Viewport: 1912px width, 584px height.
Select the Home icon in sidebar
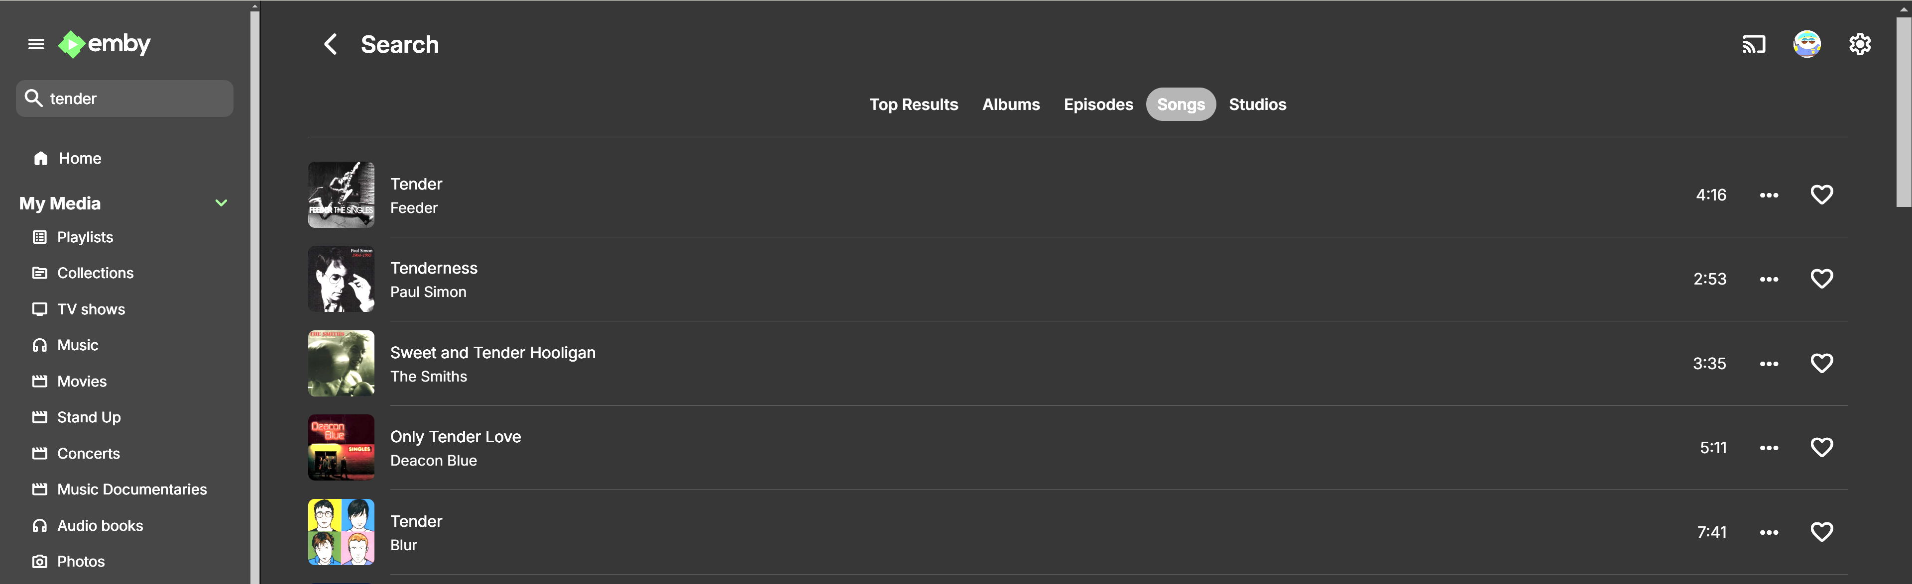40,158
